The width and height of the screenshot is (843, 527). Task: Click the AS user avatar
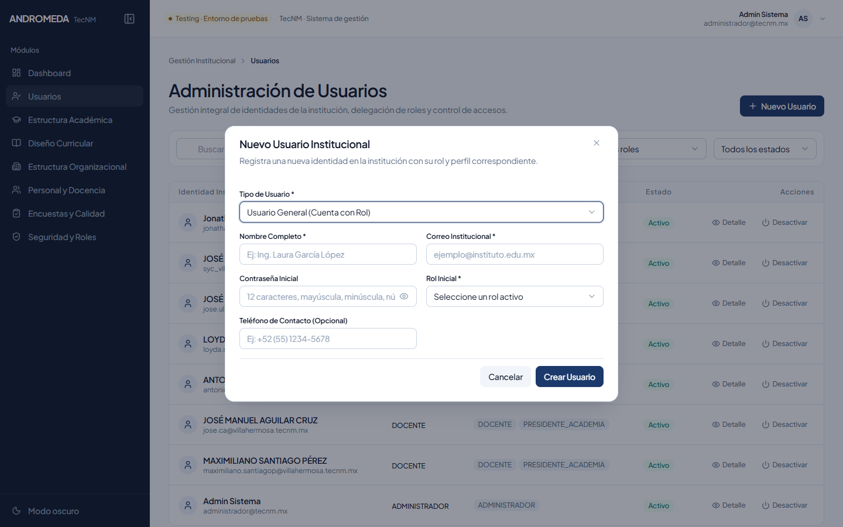[803, 19]
